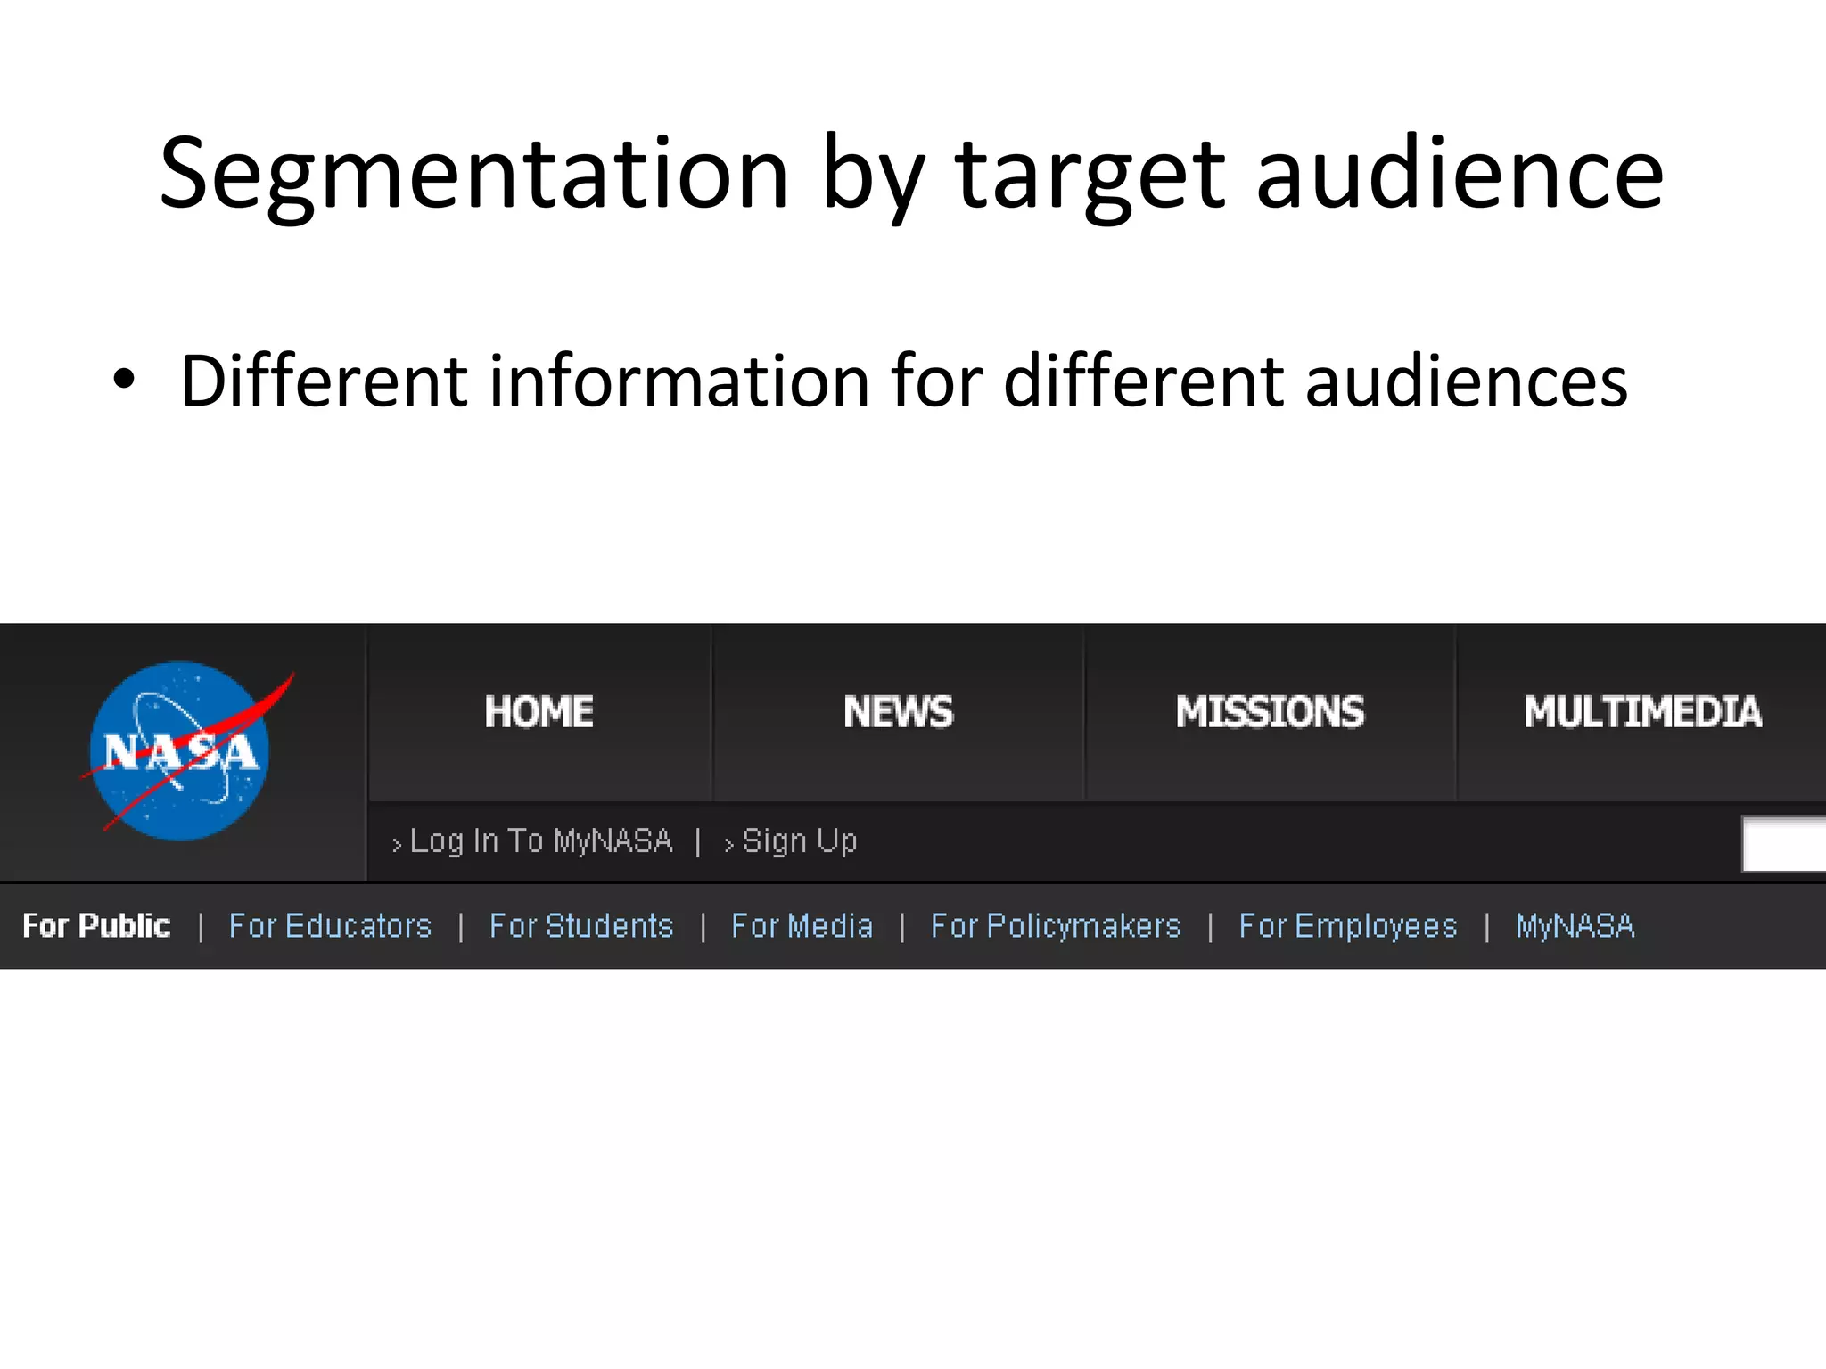The width and height of the screenshot is (1826, 1369).
Task: Open the NEWS navigation tab
Action: 899,712
